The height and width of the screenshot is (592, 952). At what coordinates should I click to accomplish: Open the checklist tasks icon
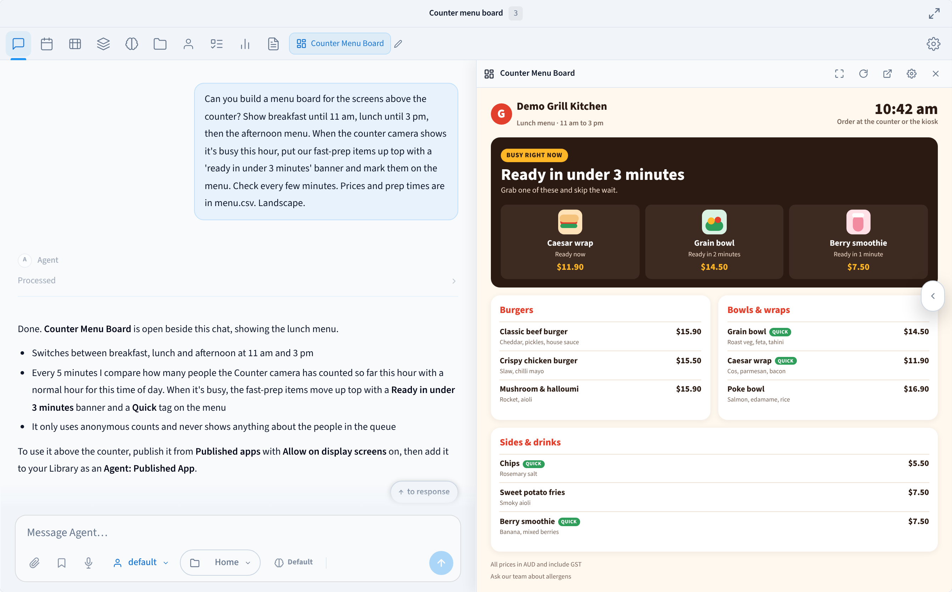[216, 44]
